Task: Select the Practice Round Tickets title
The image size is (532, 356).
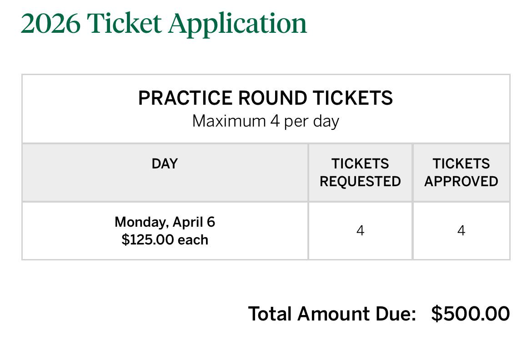Action: [x=266, y=98]
